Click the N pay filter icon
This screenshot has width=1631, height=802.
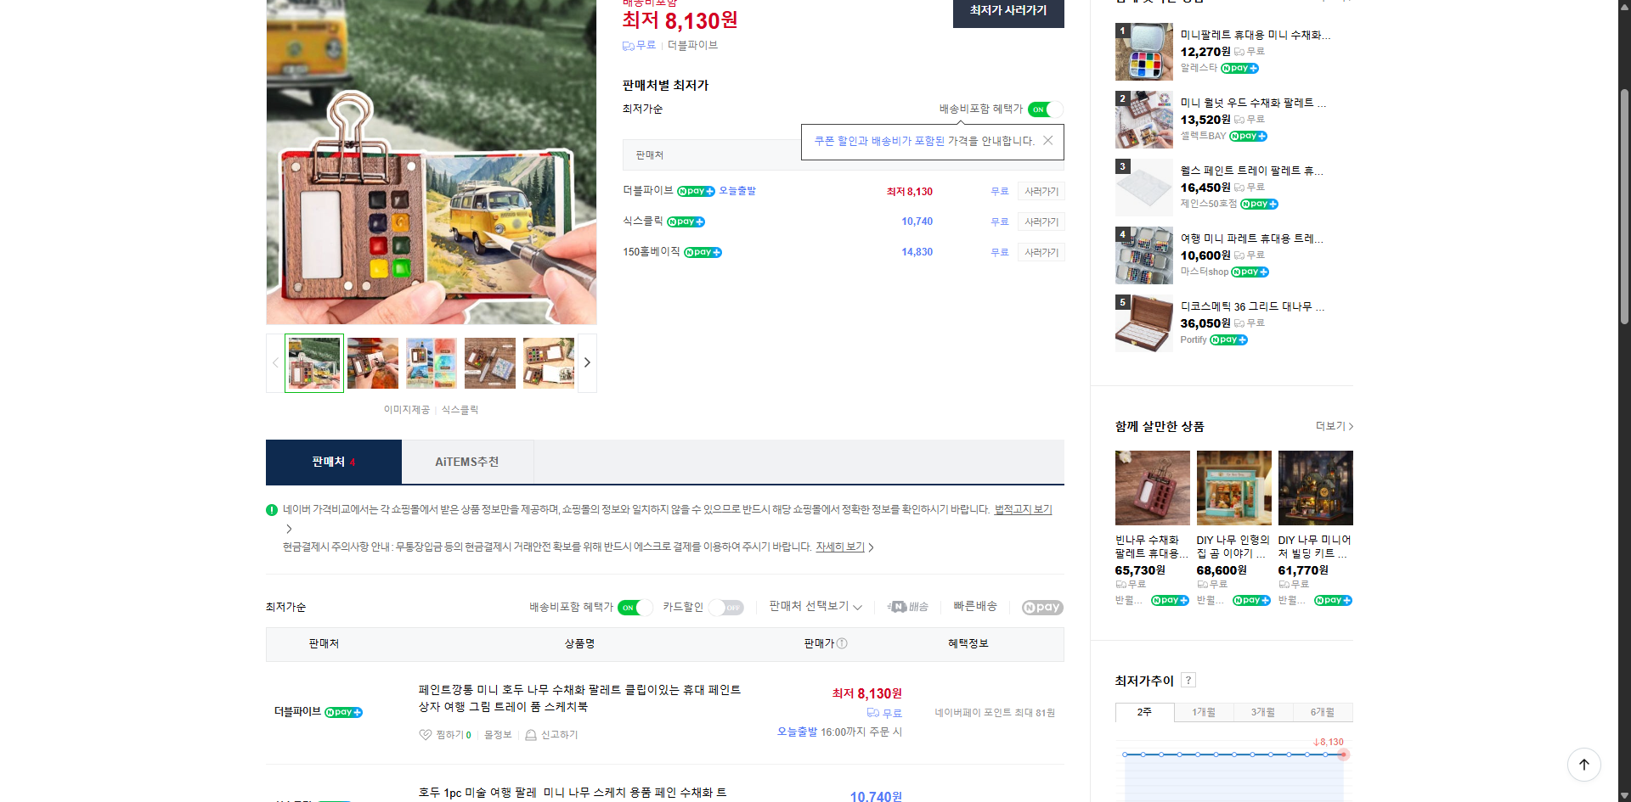tap(1042, 608)
